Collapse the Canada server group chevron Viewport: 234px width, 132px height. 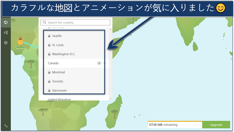[105, 63]
